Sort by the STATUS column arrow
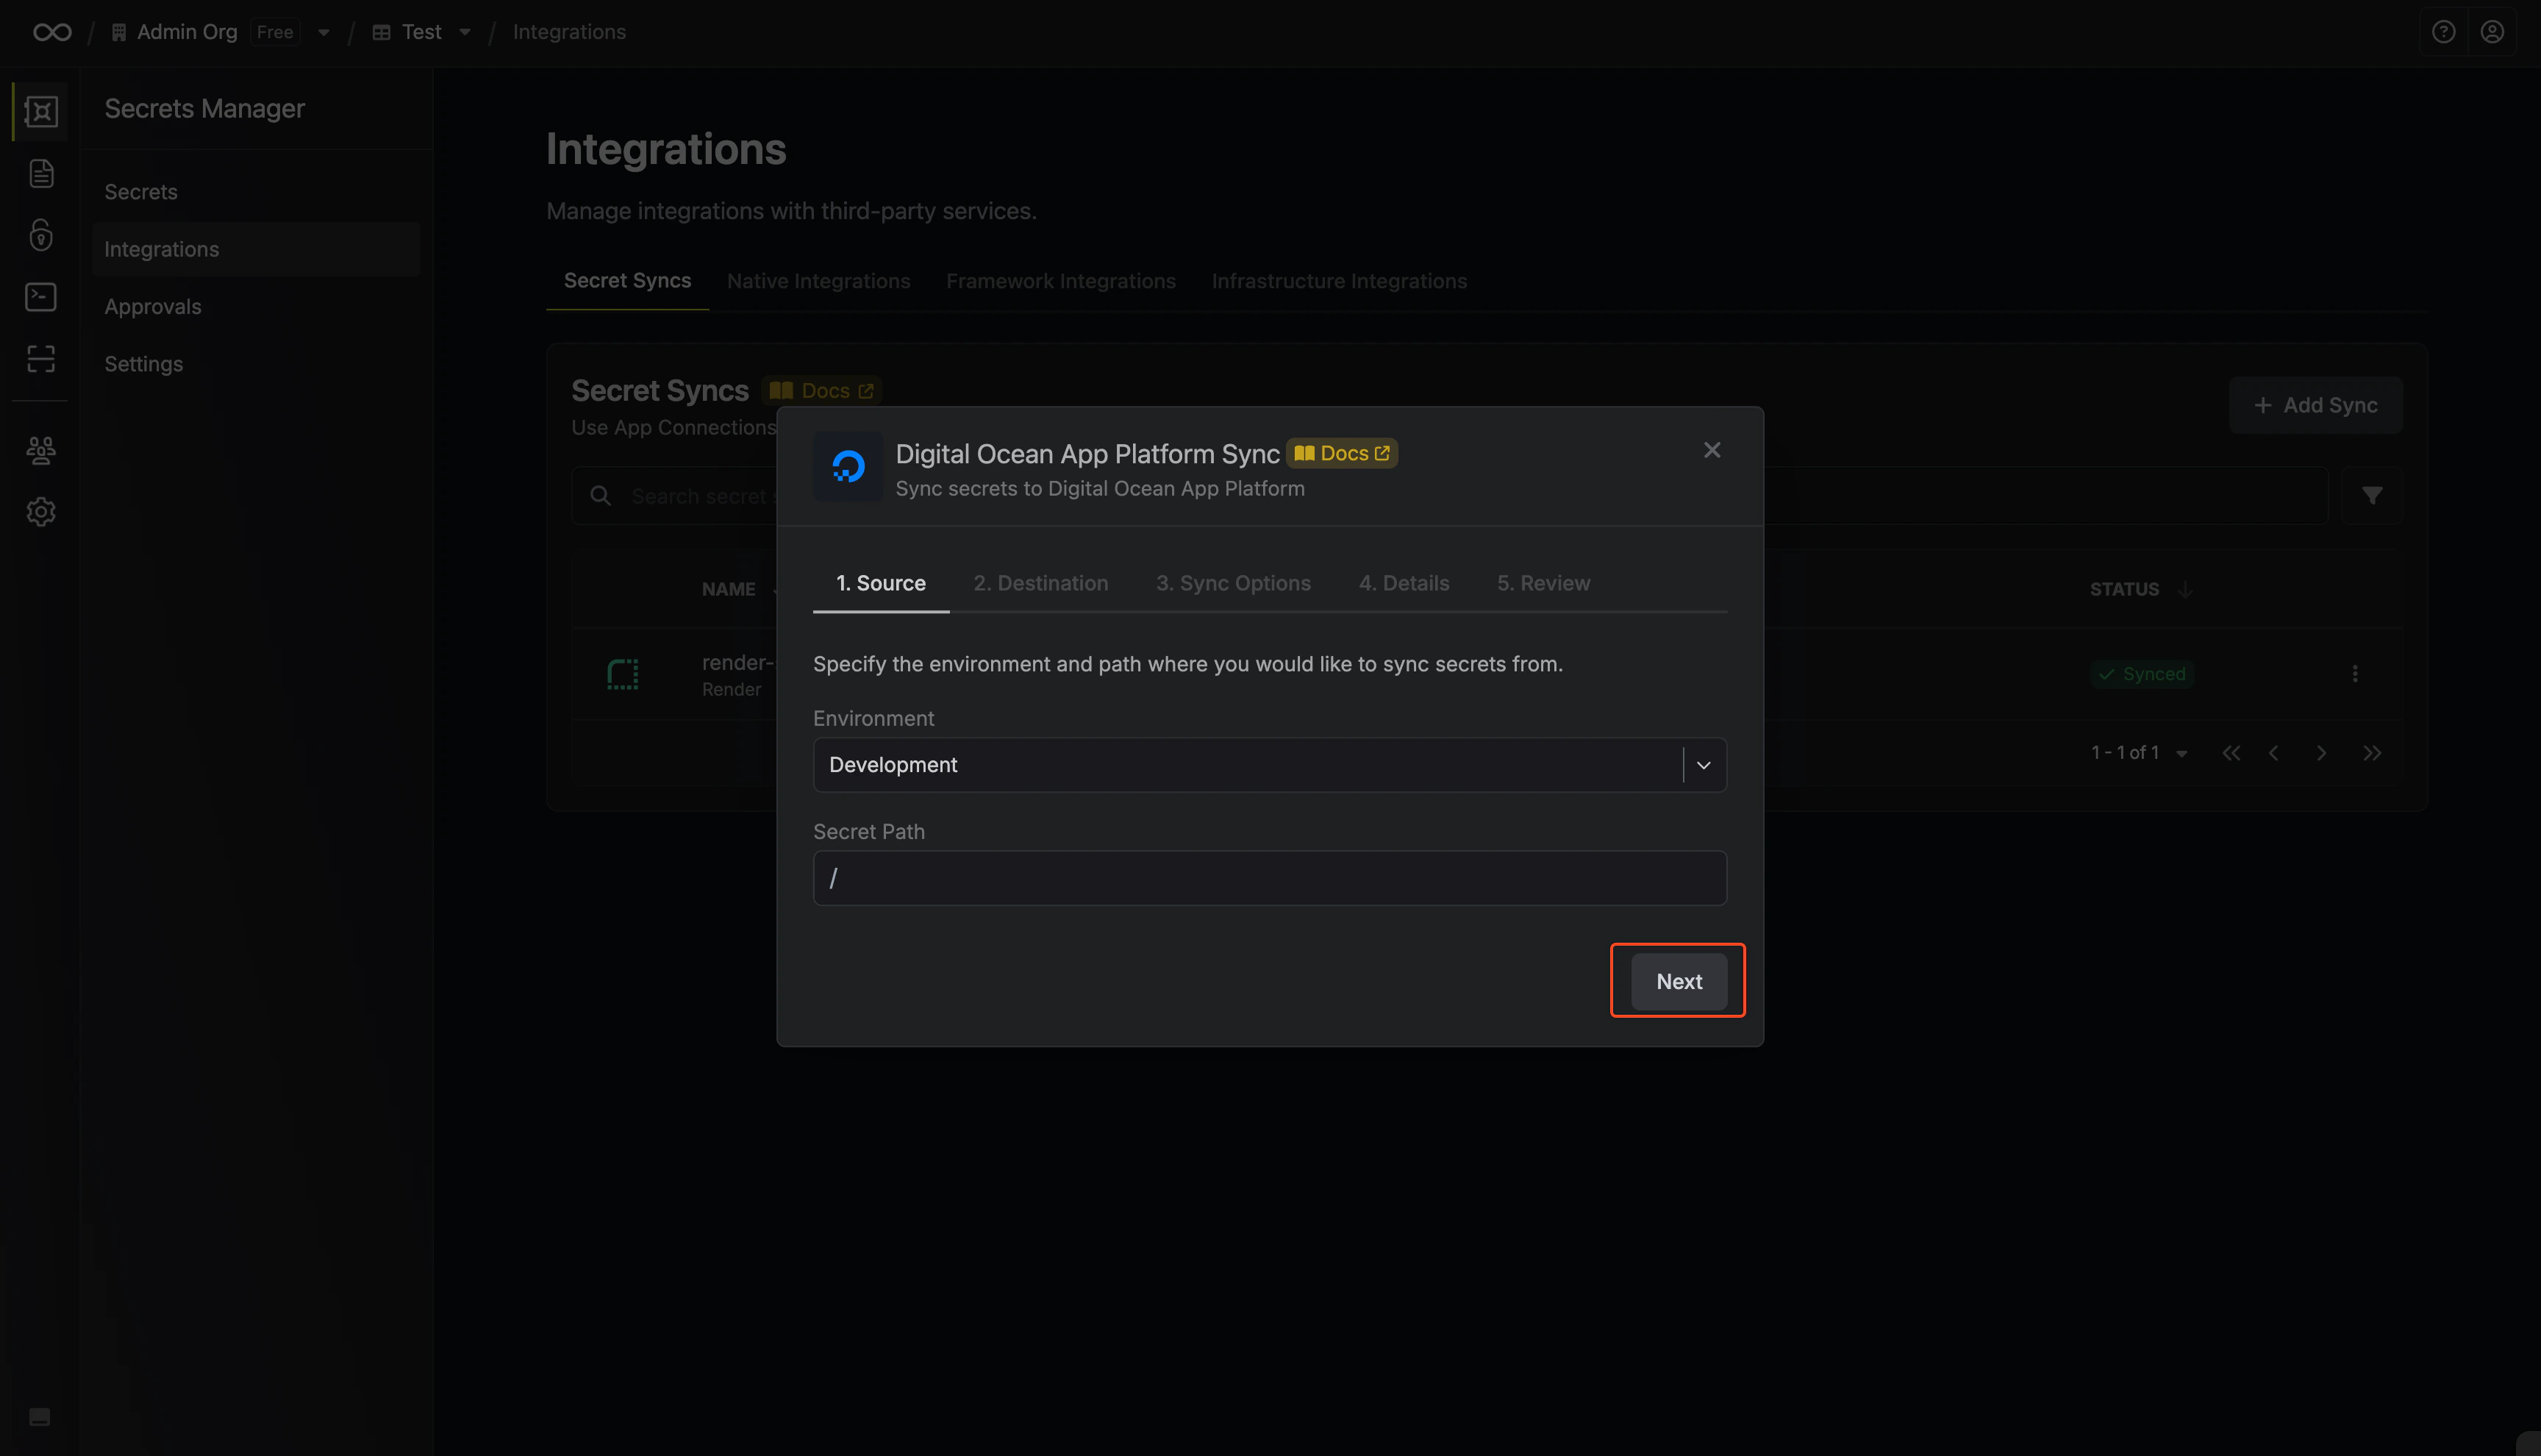Viewport: 2541px width, 1456px height. 2186,589
